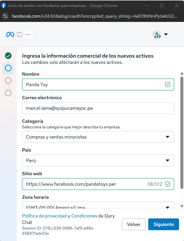Click the green check icon in Nombre field
Image resolution: width=184 pixels, height=241 pixels.
(x=168, y=84)
